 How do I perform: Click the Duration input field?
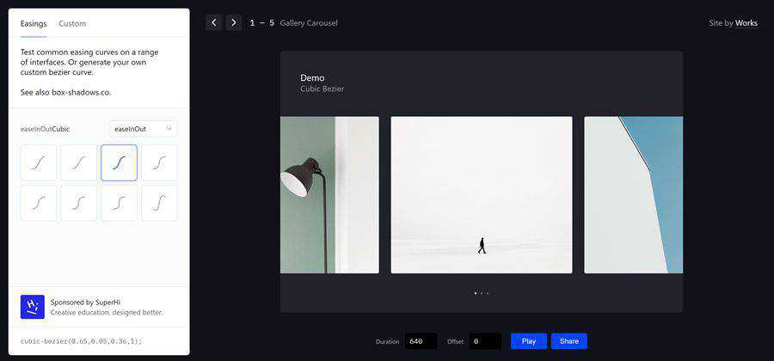[421, 341]
